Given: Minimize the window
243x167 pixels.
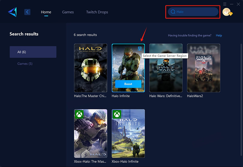Looking at the screenshot, I should point(231,4).
